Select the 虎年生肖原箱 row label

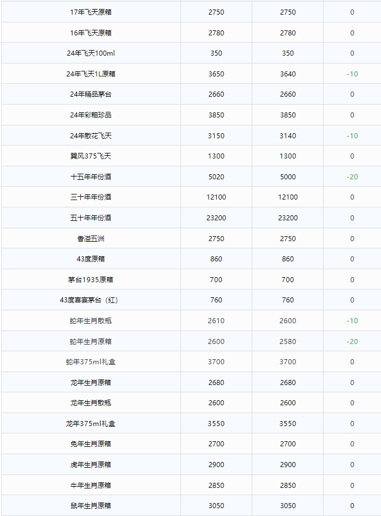tap(91, 465)
